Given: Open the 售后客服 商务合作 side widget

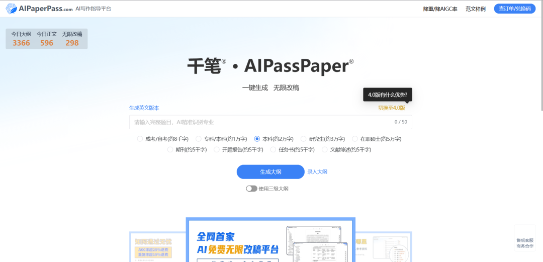Looking at the screenshot, I should tap(525, 238).
